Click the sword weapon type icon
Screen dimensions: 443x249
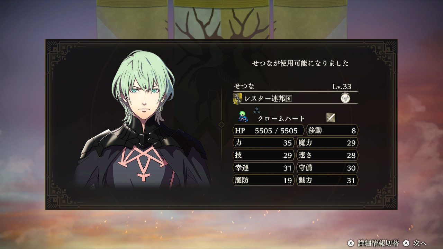(x=331, y=118)
